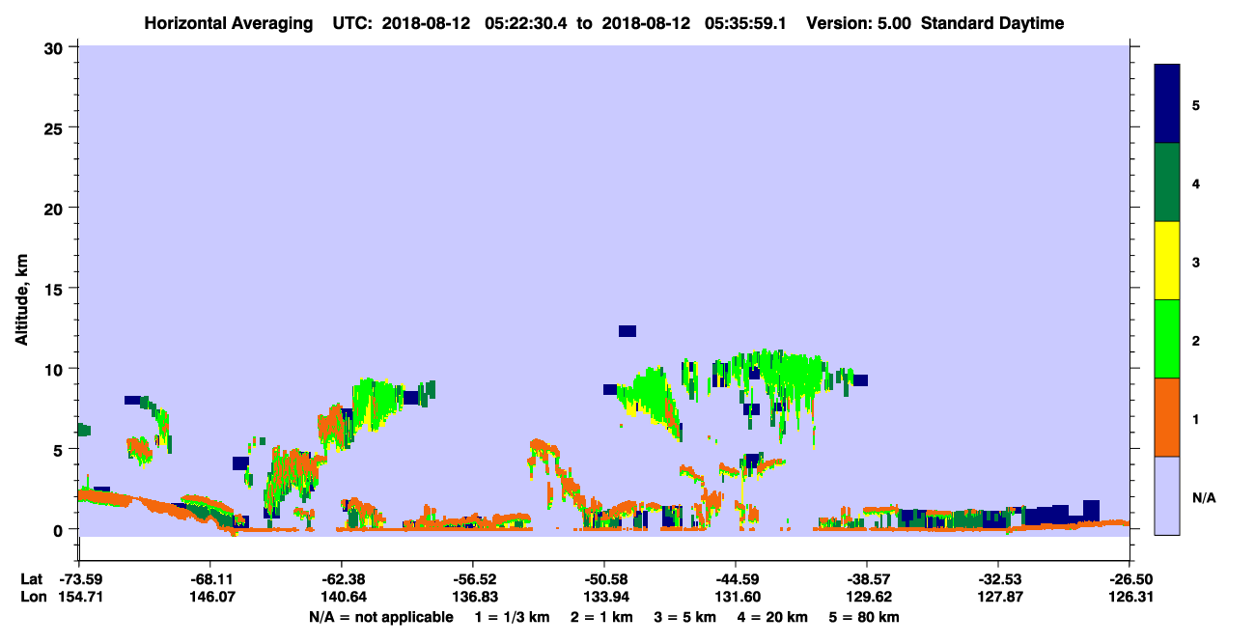1255x644 pixels.
Task: Click the yellow colorbar segment labeled 3
Action: click(x=1167, y=261)
